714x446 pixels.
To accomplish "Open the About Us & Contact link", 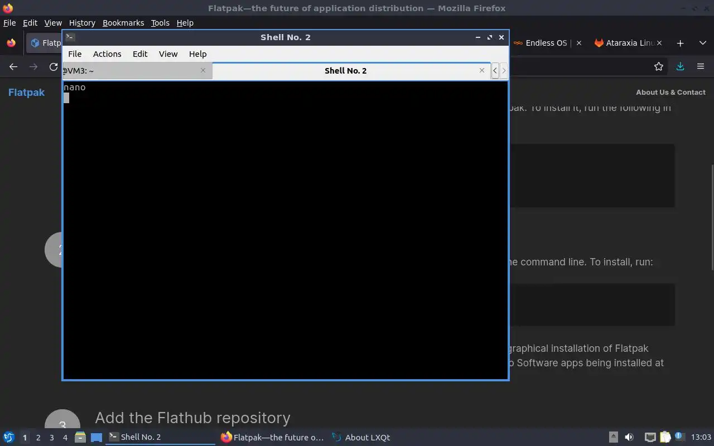I will click(x=670, y=93).
